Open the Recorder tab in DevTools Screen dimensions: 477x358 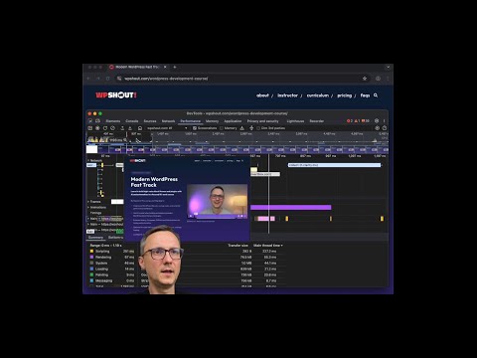point(317,121)
